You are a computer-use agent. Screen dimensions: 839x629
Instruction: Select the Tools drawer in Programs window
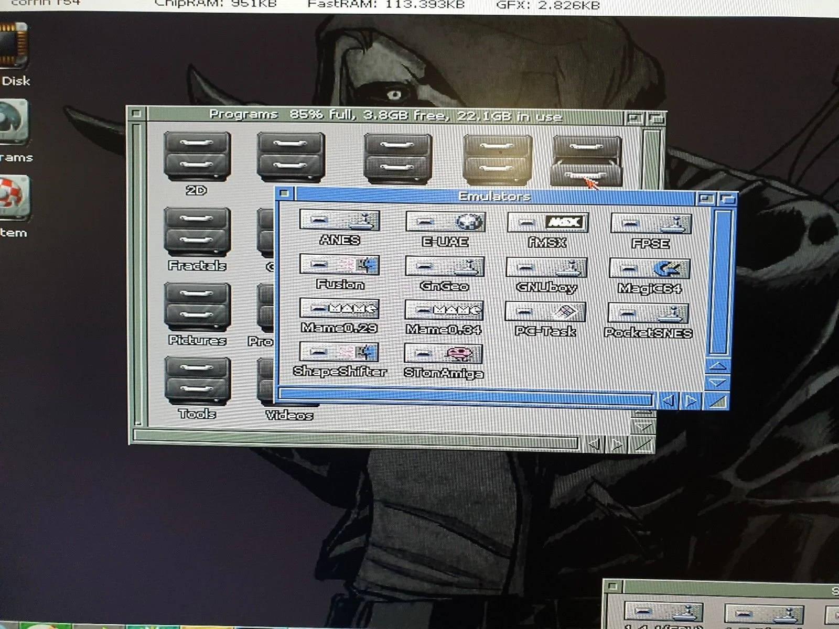(x=197, y=381)
